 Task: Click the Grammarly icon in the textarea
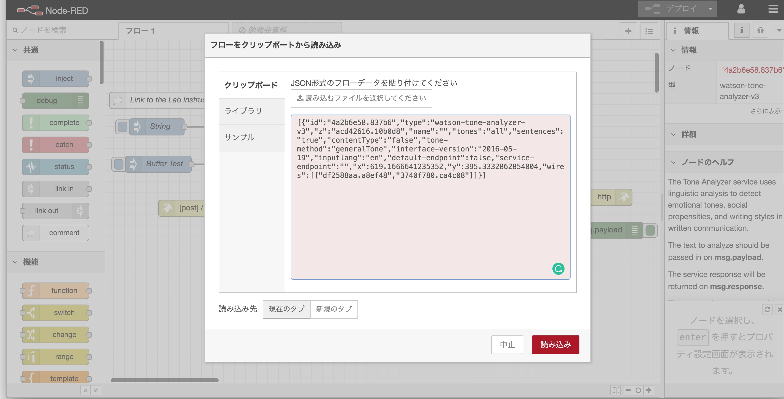[558, 269]
